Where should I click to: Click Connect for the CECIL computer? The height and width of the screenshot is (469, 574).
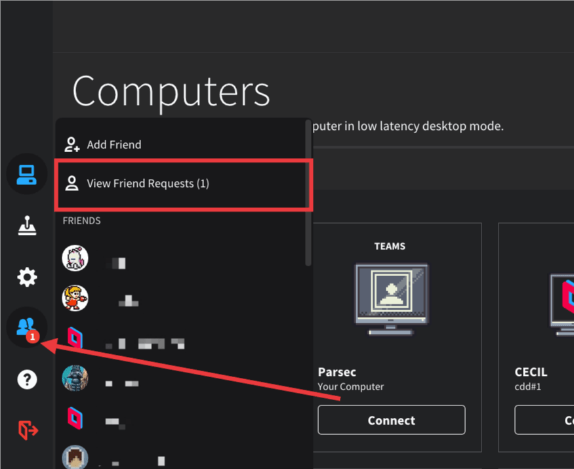(544, 420)
